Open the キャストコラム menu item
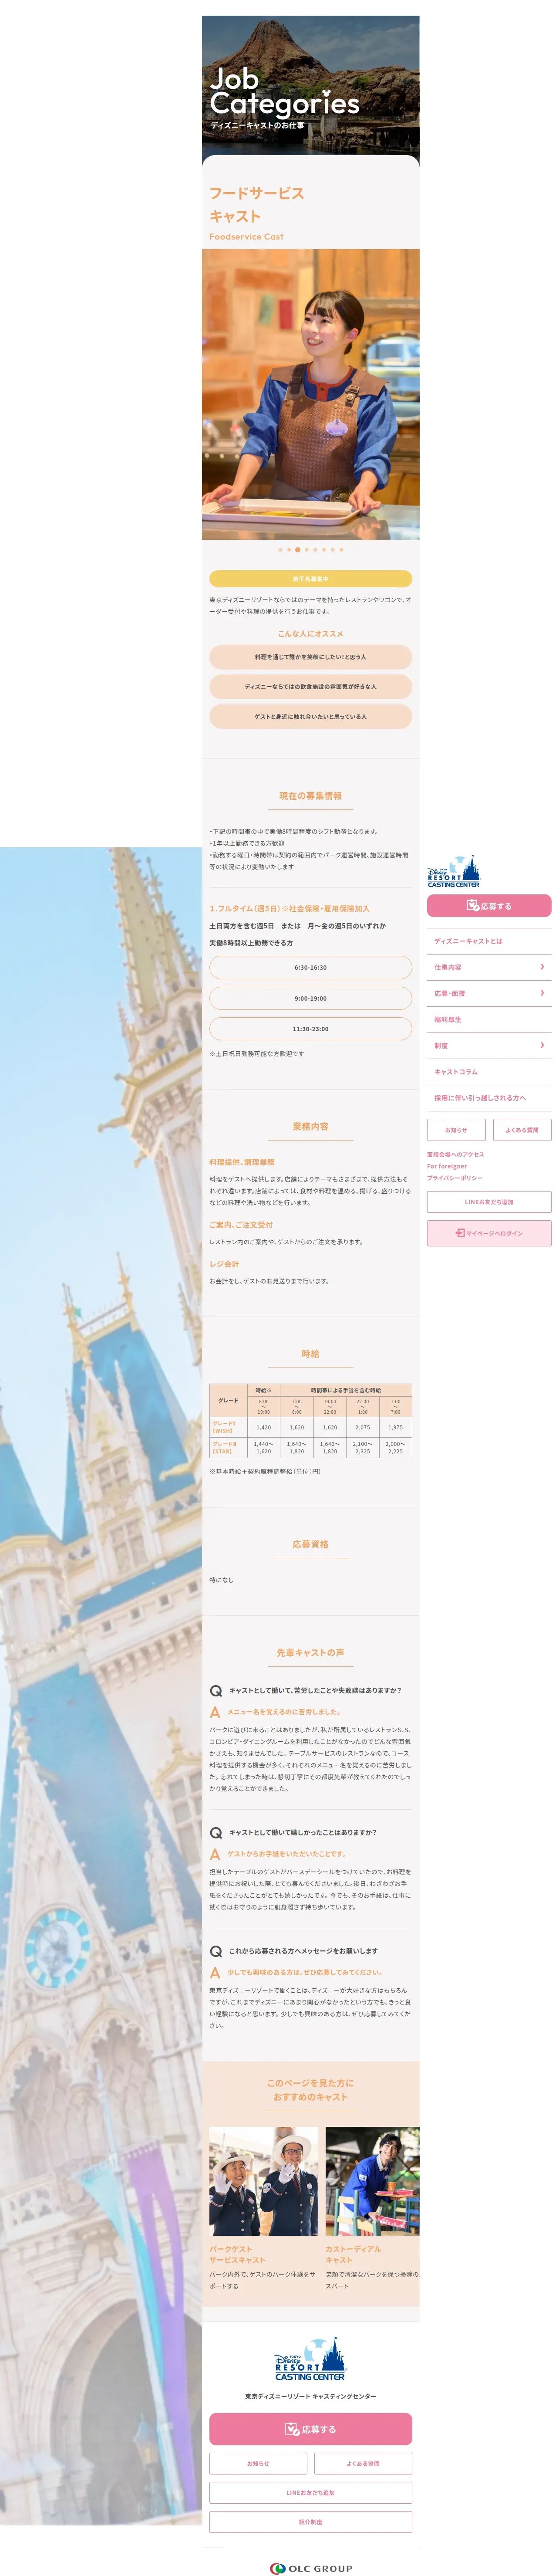The height and width of the screenshot is (2576, 559). (x=489, y=1072)
